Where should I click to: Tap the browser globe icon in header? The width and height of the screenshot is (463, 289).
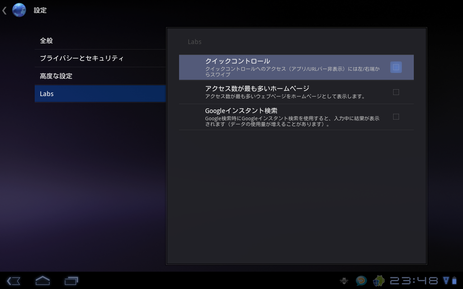(19, 10)
